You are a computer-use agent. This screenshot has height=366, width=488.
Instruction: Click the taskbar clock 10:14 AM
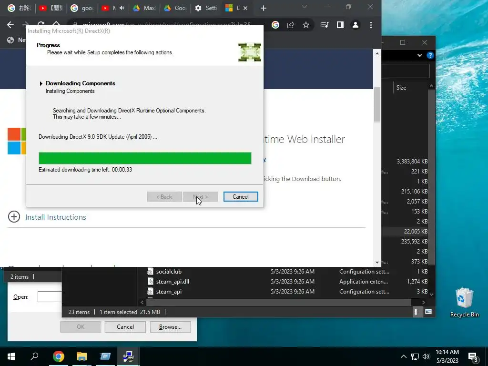click(447, 352)
